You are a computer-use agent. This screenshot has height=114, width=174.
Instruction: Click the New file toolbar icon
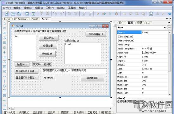tap(7, 14)
